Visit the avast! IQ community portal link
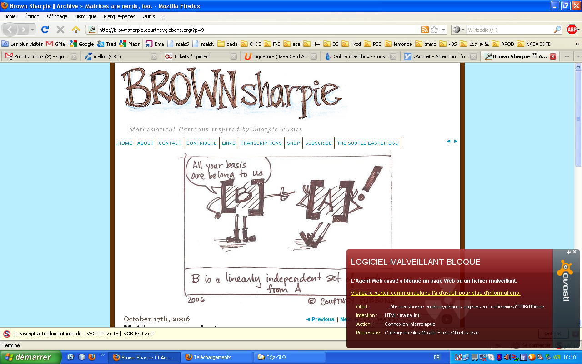Viewport: 582px width, 364px height. (435, 293)
